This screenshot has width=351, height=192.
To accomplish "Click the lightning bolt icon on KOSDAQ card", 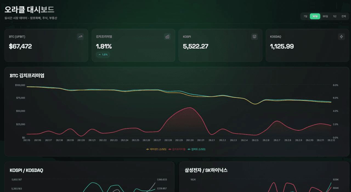I will pyautogui.click(x=341, y=36).
